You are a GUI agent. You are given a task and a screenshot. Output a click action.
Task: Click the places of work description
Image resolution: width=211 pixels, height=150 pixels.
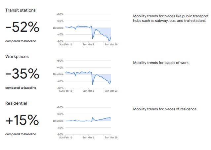[x=161, y=63]
